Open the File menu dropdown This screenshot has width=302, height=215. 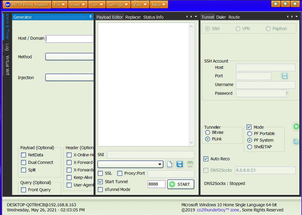click(59, 5)
